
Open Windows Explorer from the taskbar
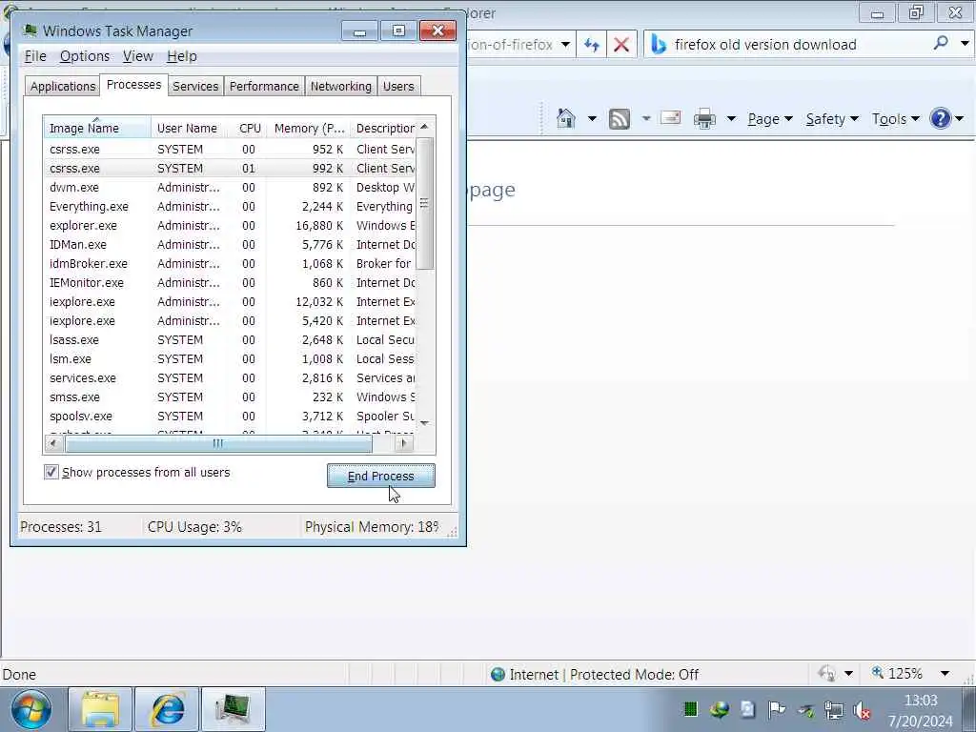tap(100, 709)
